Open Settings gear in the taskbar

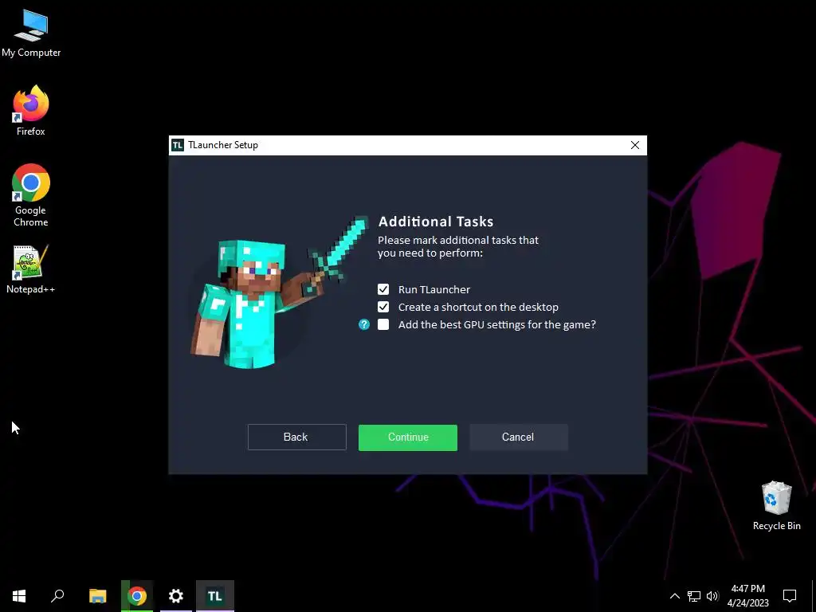tap(176, 596)
